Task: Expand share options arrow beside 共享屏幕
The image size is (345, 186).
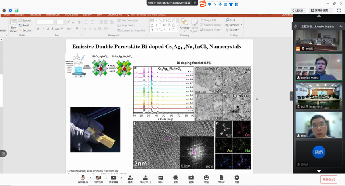Action: pos(122,178)
